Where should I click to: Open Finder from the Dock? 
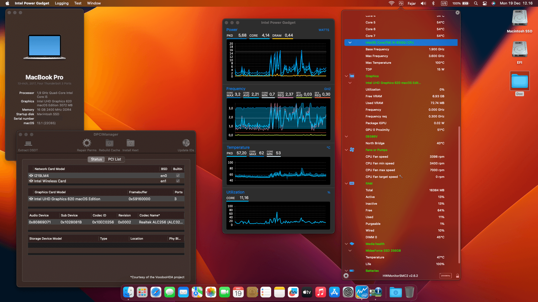click(x=129, y=292)
